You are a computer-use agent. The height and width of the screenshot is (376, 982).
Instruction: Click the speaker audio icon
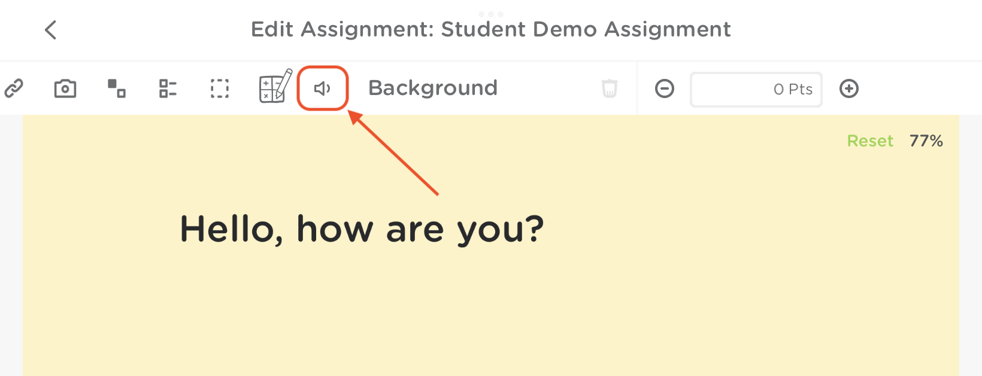[x=323, y=88]
